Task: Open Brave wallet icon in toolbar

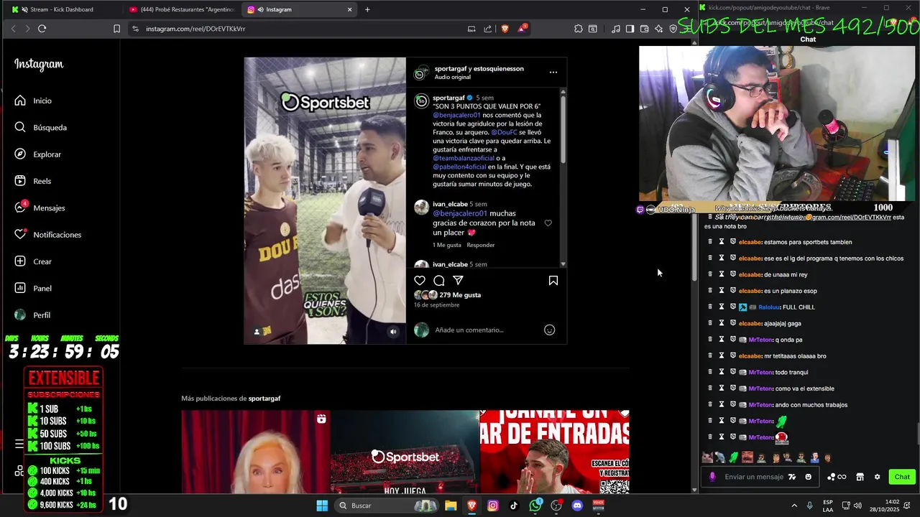Action: click(644, 29)
